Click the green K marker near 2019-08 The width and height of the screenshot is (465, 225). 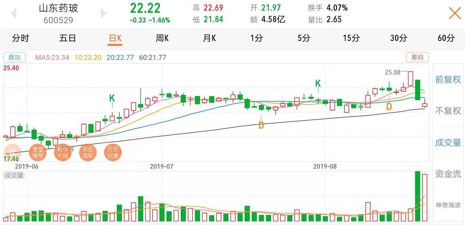318,83
